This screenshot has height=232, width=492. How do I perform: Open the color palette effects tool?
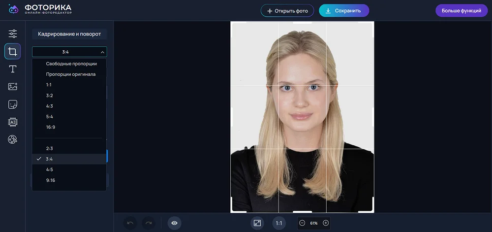pyautogui.click(x=13, y=140)
